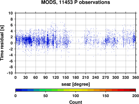Click the x-axis tick label 180
Image resolution: width=139 pixels, height=104 pixels.
(x=76, y=77)
